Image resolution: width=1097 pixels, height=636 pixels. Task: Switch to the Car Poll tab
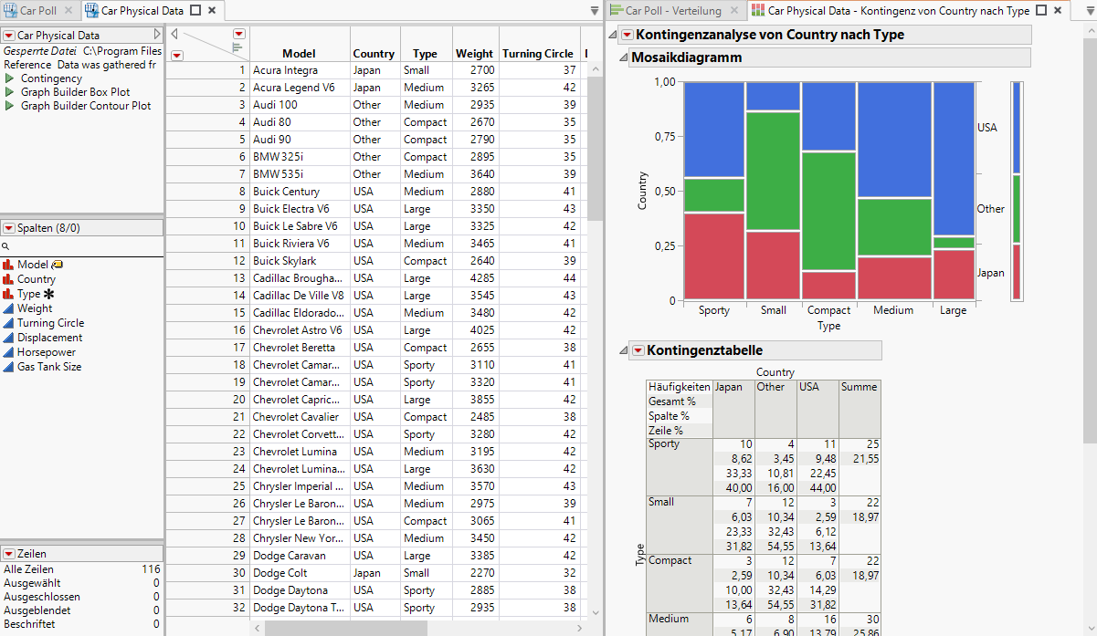pyautogui.click(x=37, y=11)
